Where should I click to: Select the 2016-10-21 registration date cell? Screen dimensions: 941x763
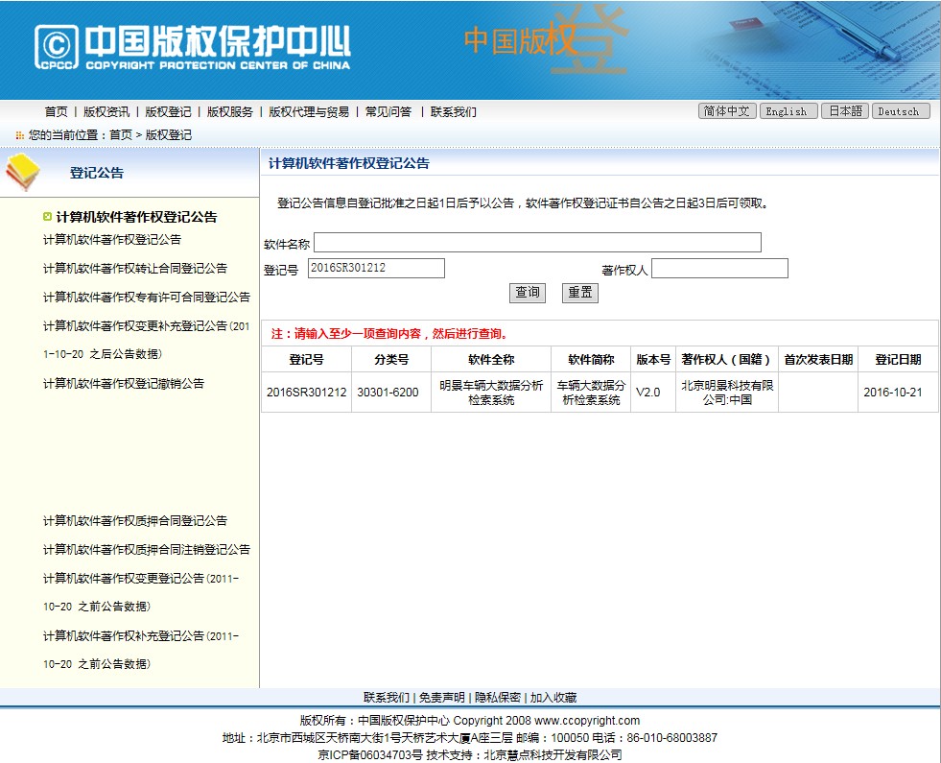coord(899,393)
